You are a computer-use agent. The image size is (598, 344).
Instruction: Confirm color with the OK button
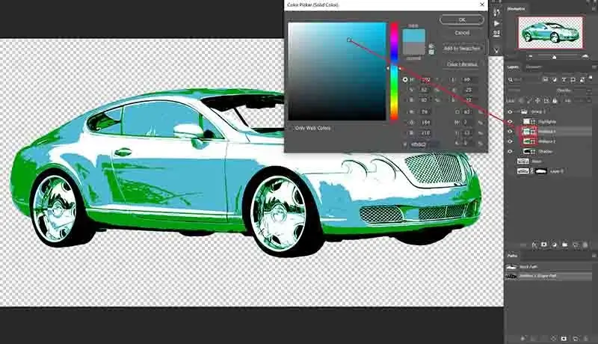(x=462, y=20)
